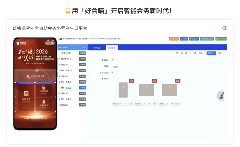This screenshot has height=147, width=240.
Task: Select list row '4 大图（自定义）'
Action: tap(73, 70)
